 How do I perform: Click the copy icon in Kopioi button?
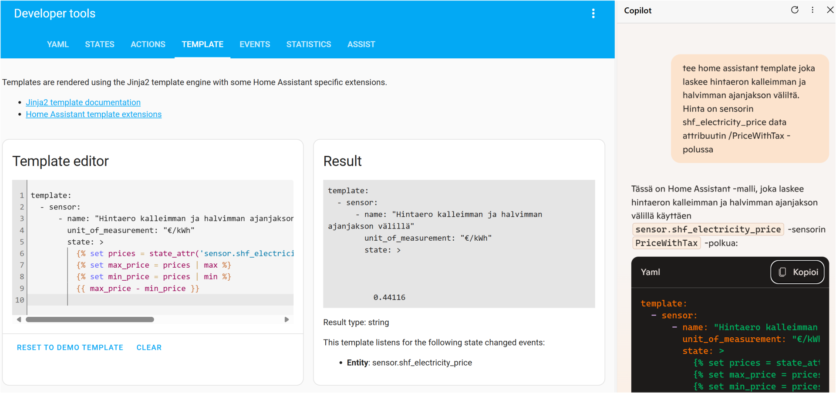pyautogui.click(x=782, y=272)
